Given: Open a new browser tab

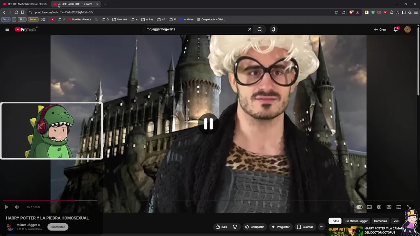Looking at the screenshot, I should click(105, 4).
